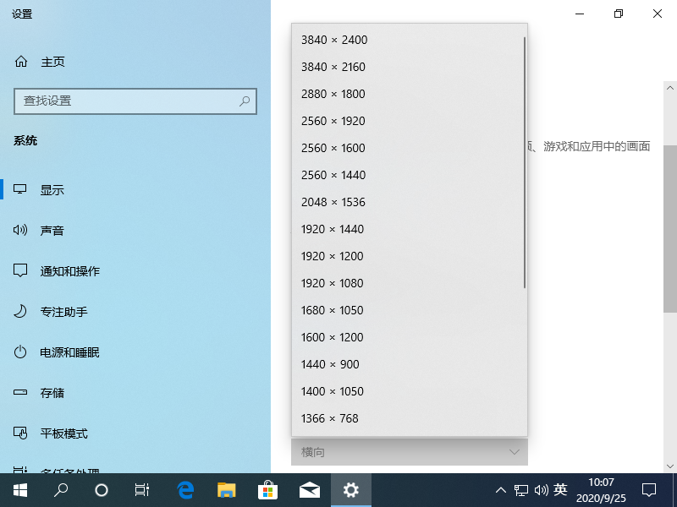
Task: Open Microsoft Store from taskbar
Action: coord(267,489)
